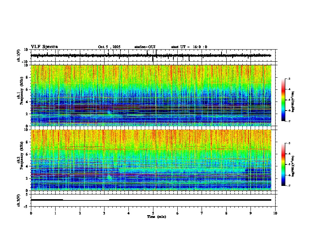The image size is (310, 239).
Task: Click the "ch.1(V)" axis label of the waveform panel
Action: pos(19,55)
